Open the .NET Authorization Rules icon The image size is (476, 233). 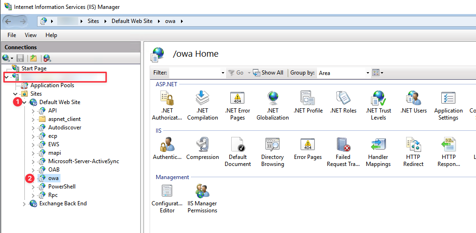click(x=167, y=98)
